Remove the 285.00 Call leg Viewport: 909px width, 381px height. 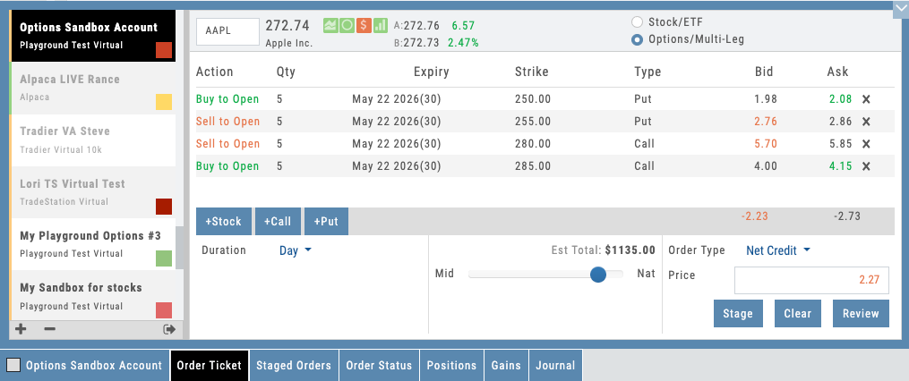click(x=866, y=166)
